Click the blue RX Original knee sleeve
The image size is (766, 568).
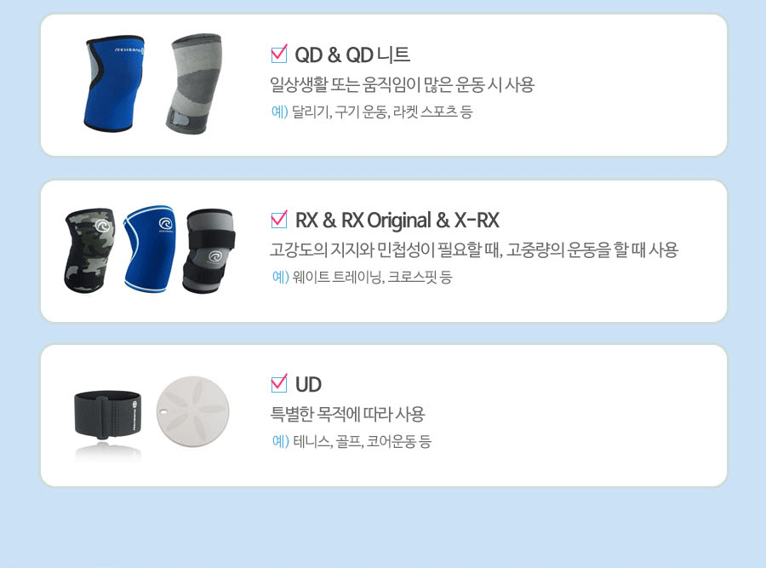(150, 249)
